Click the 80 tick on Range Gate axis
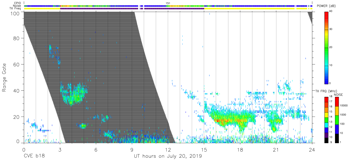Screen dimensions: 351x162 click(16, 38)
